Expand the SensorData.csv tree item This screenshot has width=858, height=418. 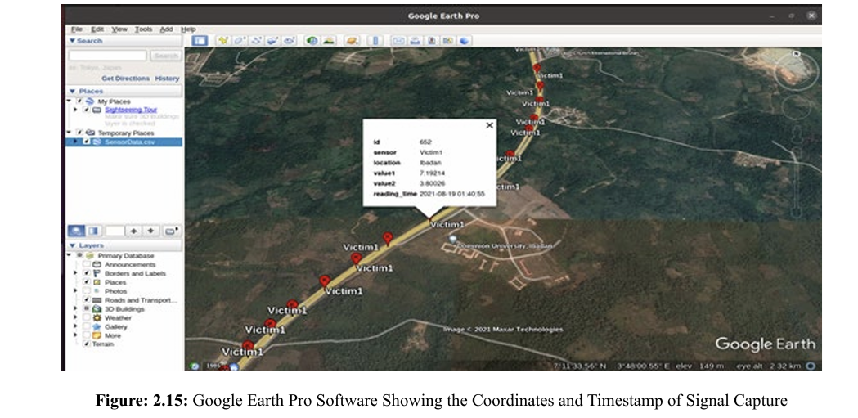pos(75,142)
